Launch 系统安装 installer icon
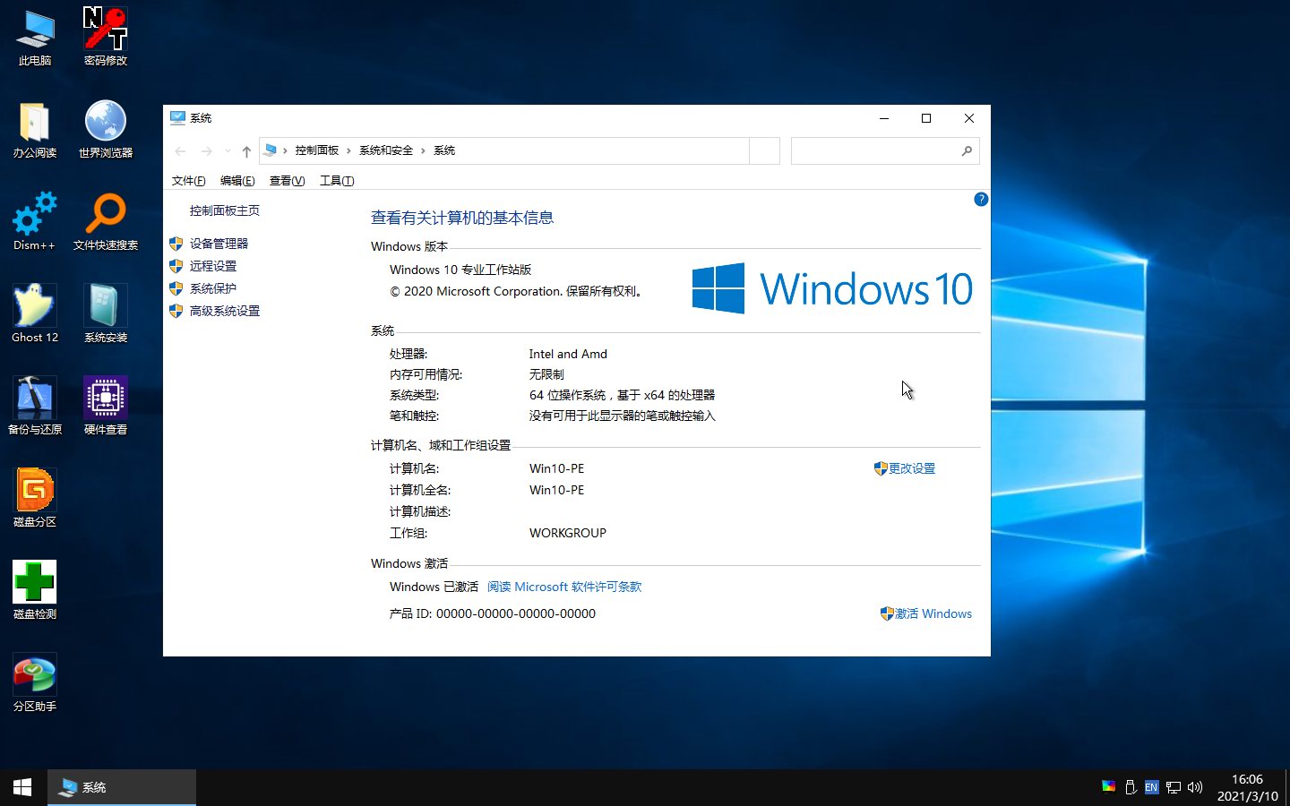Screen dimensions: 1290x806 106,314
